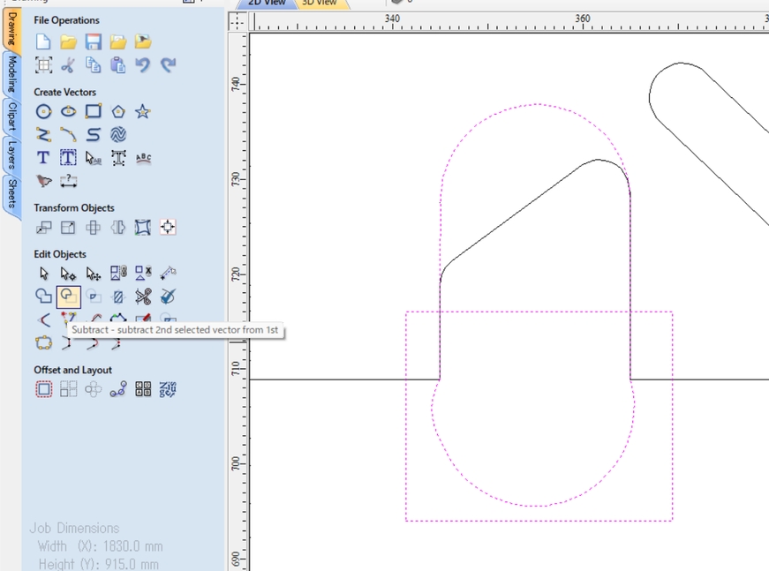Image resolution: width=769 pixels, height=571 pixels.
Task: Open the Mirror selected objects tool
Action: pyautogui.click(x=118, y=228)
